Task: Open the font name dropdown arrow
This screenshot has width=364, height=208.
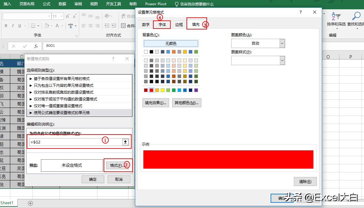Action: coord(49,16)
